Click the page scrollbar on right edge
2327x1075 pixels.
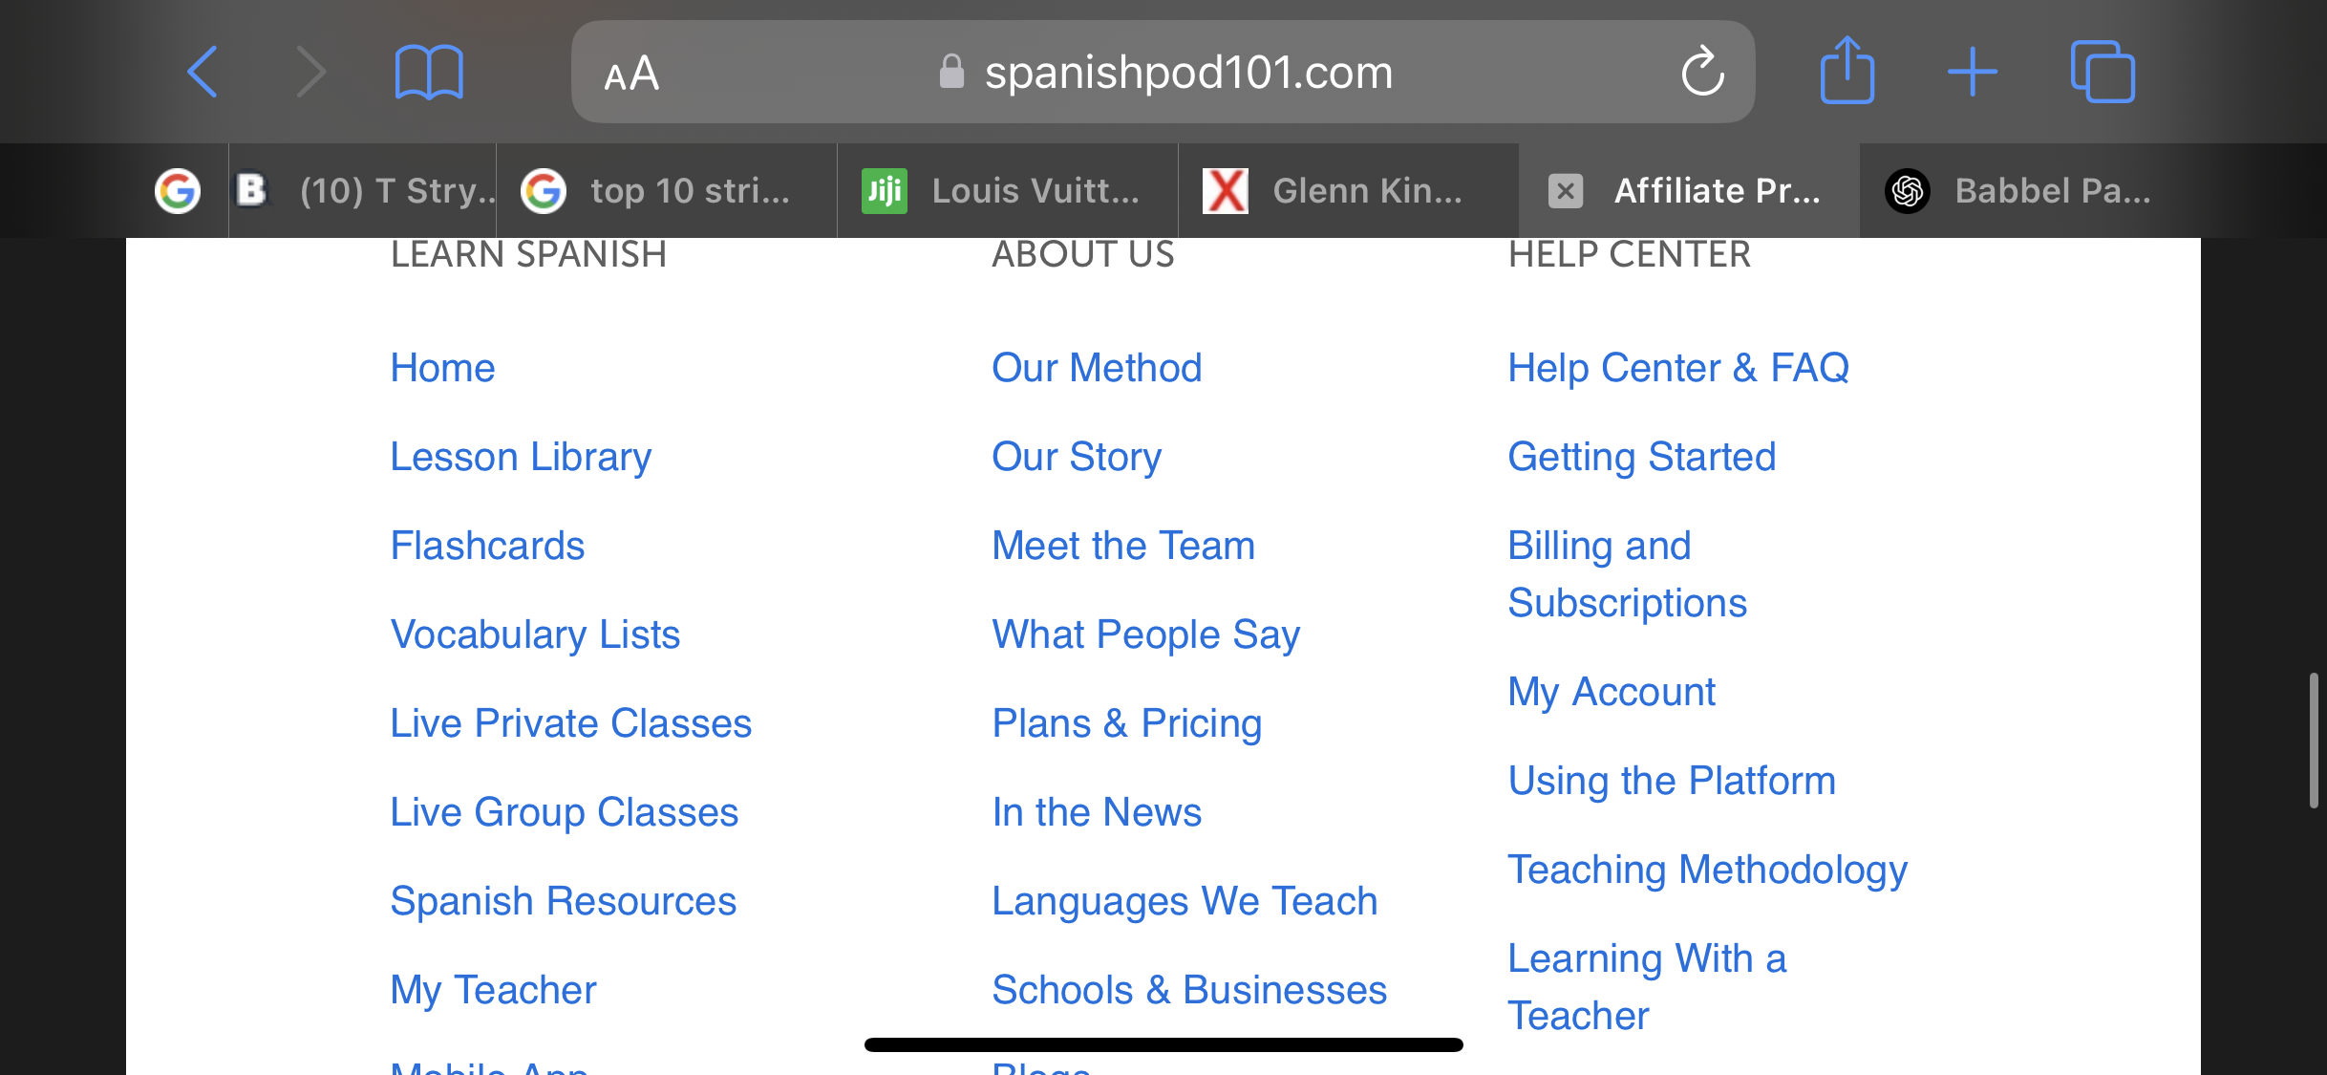2313,742
